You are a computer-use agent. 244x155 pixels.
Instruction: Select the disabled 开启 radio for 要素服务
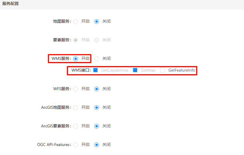coord(76,40)
